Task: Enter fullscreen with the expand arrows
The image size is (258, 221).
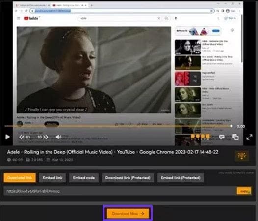Action: coord(249,137)
